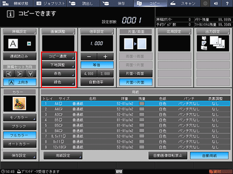Open the 下地調整 setting
Viewport: 233px width, 174px height.
58,65
